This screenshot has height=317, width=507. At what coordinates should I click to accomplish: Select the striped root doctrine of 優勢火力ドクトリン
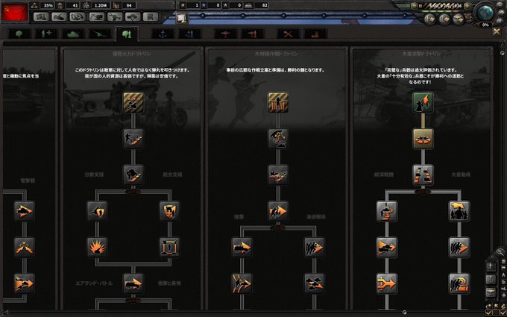(133, 102)
